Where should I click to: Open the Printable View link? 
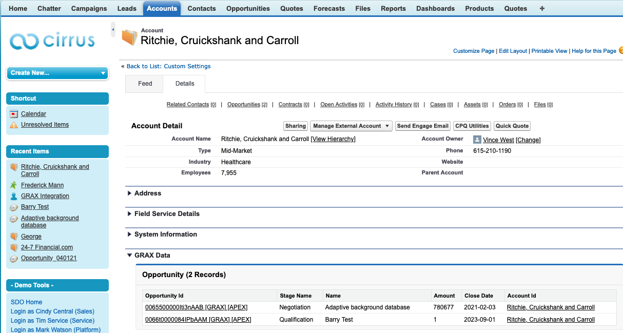[549, 51]
